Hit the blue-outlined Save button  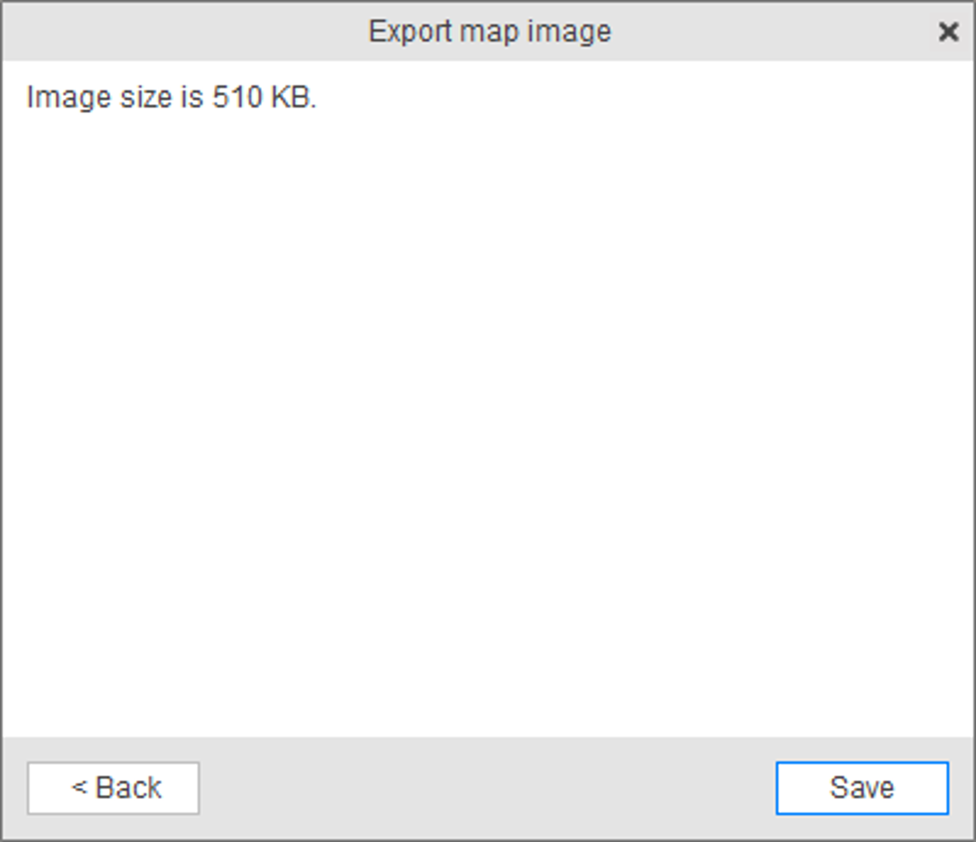tap(862, 788)
